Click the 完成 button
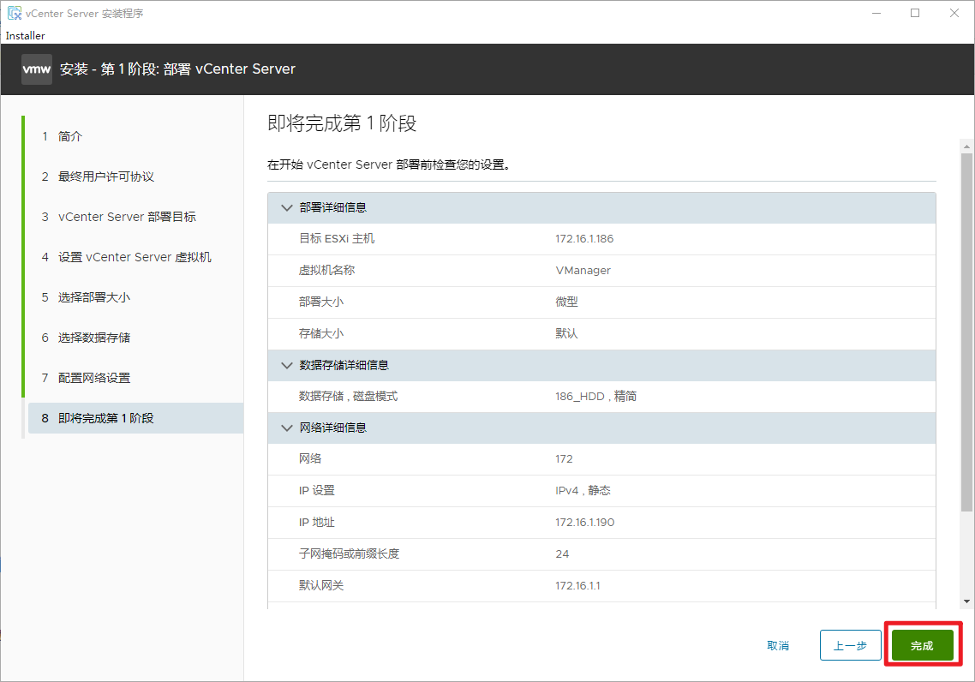975x682 pixels. (x=922, y=645)
